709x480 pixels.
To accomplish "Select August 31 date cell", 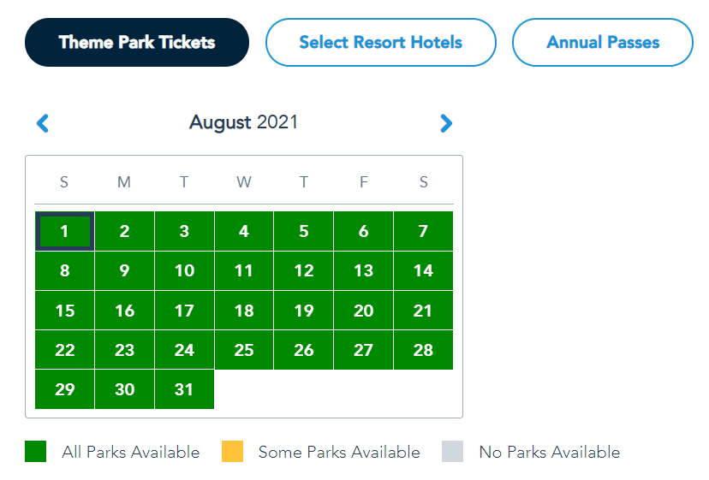I will point(184,389).
